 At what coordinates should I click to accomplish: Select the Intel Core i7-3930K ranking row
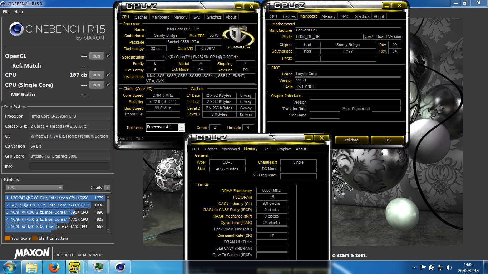(55, 205)
